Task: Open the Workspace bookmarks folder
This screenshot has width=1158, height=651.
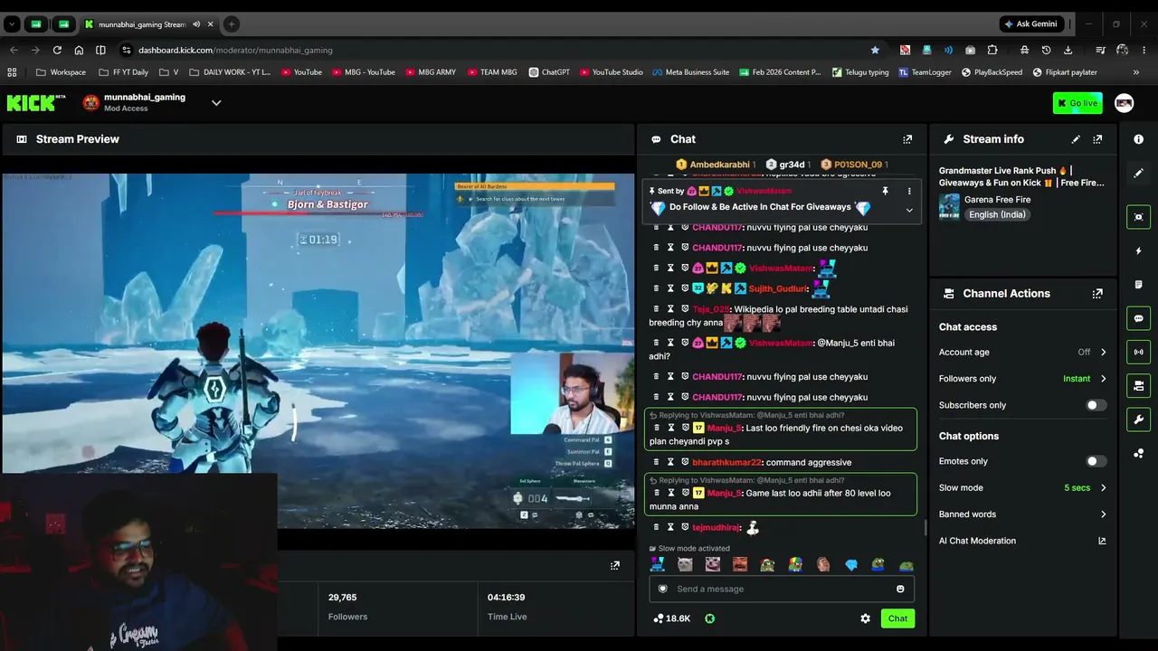Action: (61, 72)
